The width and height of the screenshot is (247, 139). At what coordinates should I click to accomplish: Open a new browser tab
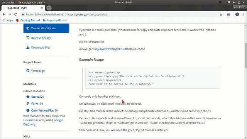[49, 8]
